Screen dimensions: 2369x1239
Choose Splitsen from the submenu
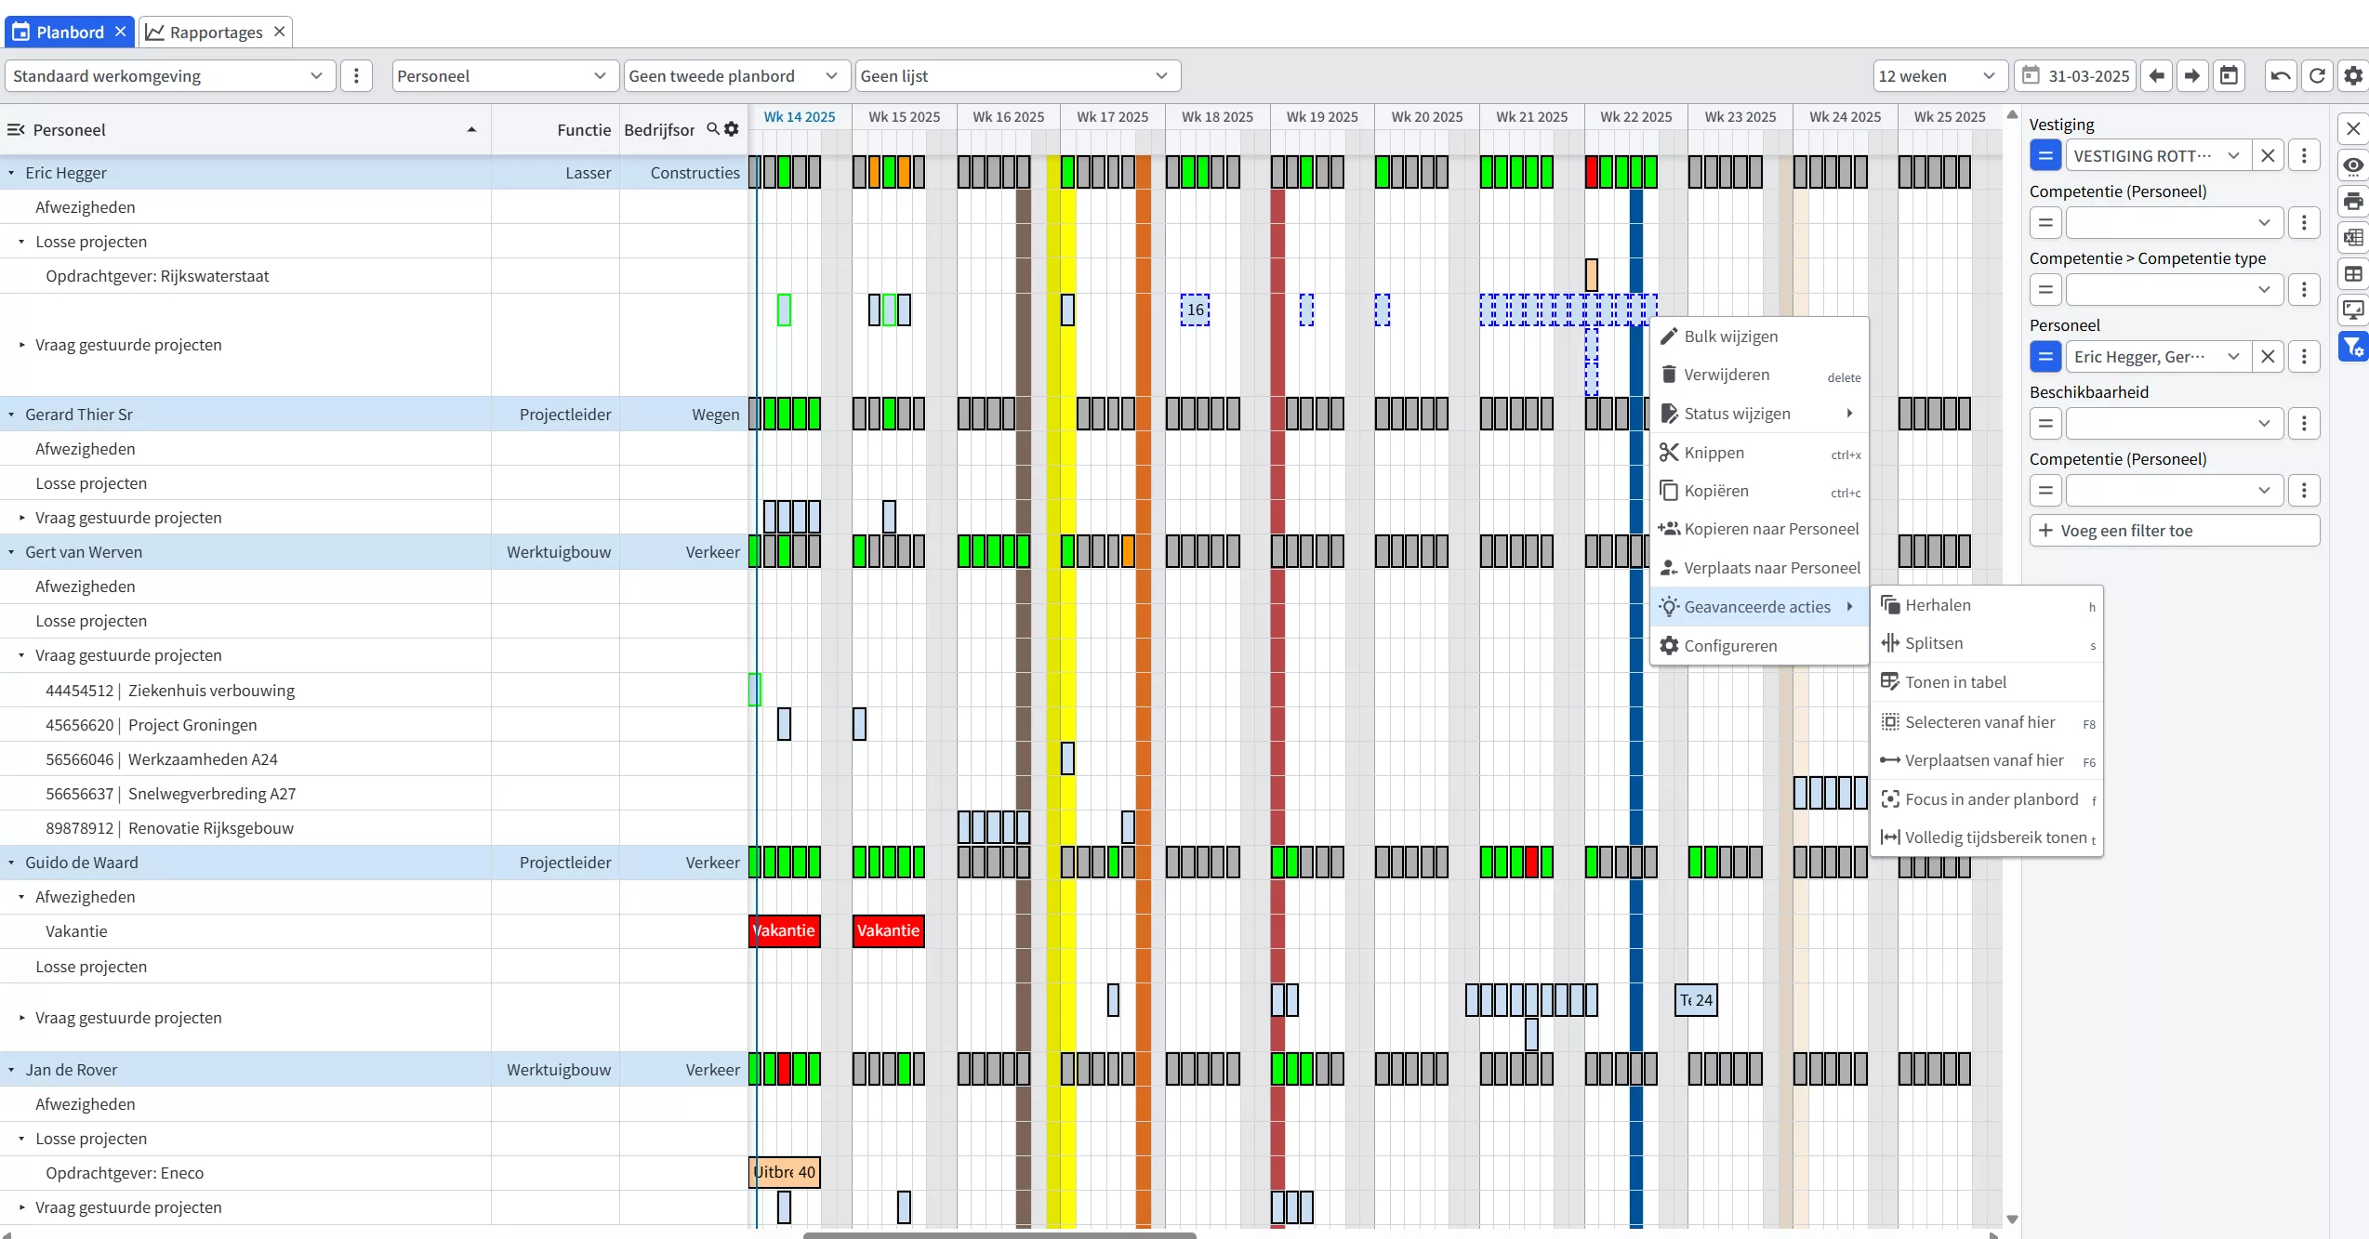(x=1934, y=643)
